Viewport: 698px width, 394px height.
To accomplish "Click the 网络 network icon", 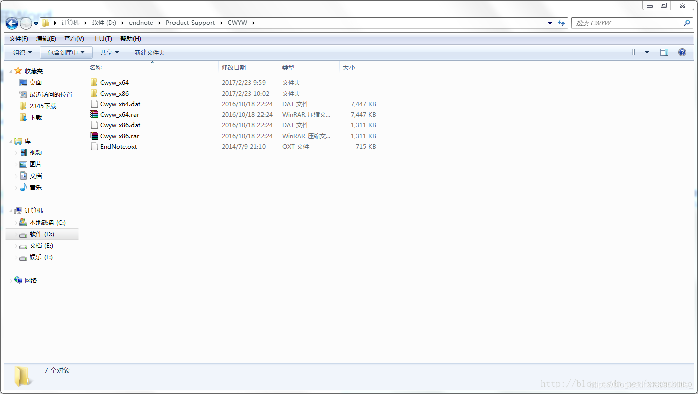I will 18,280.
